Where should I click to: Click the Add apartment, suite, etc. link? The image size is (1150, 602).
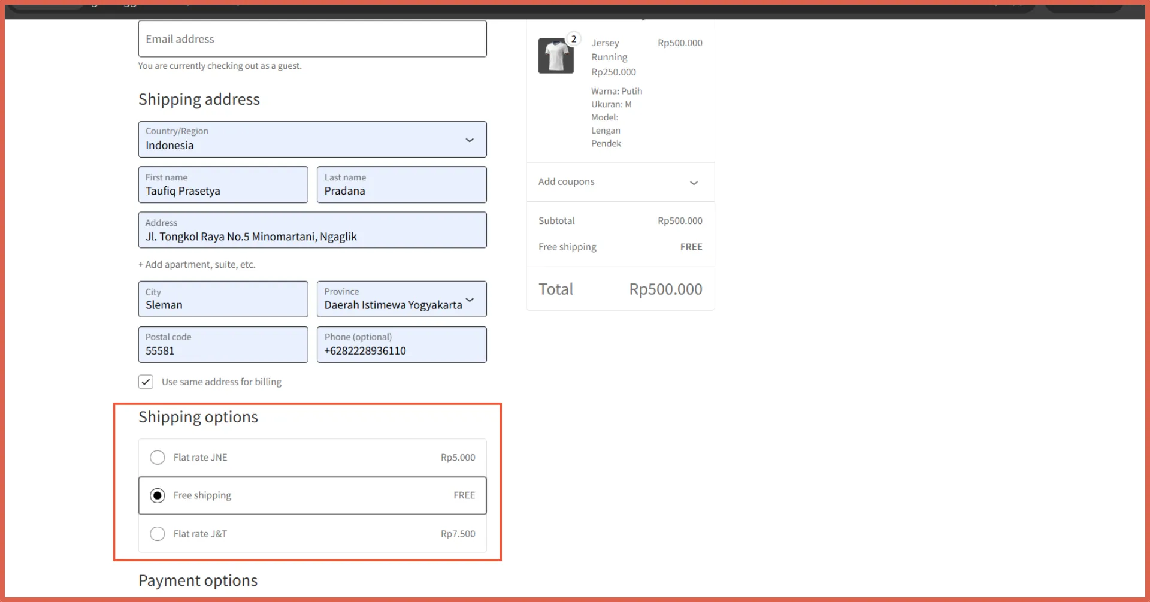[197, 265]
